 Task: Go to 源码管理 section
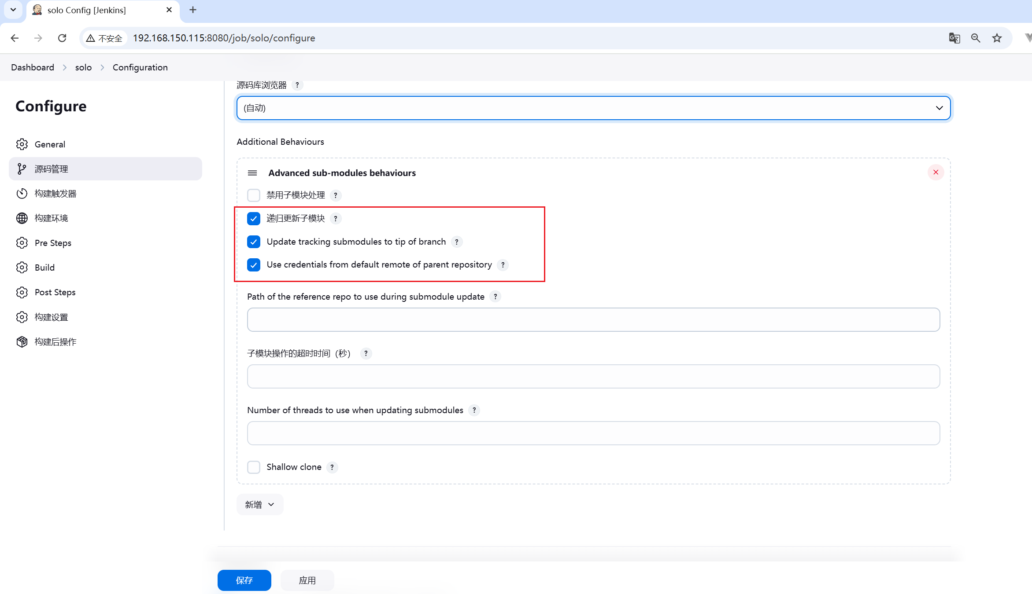105,169
